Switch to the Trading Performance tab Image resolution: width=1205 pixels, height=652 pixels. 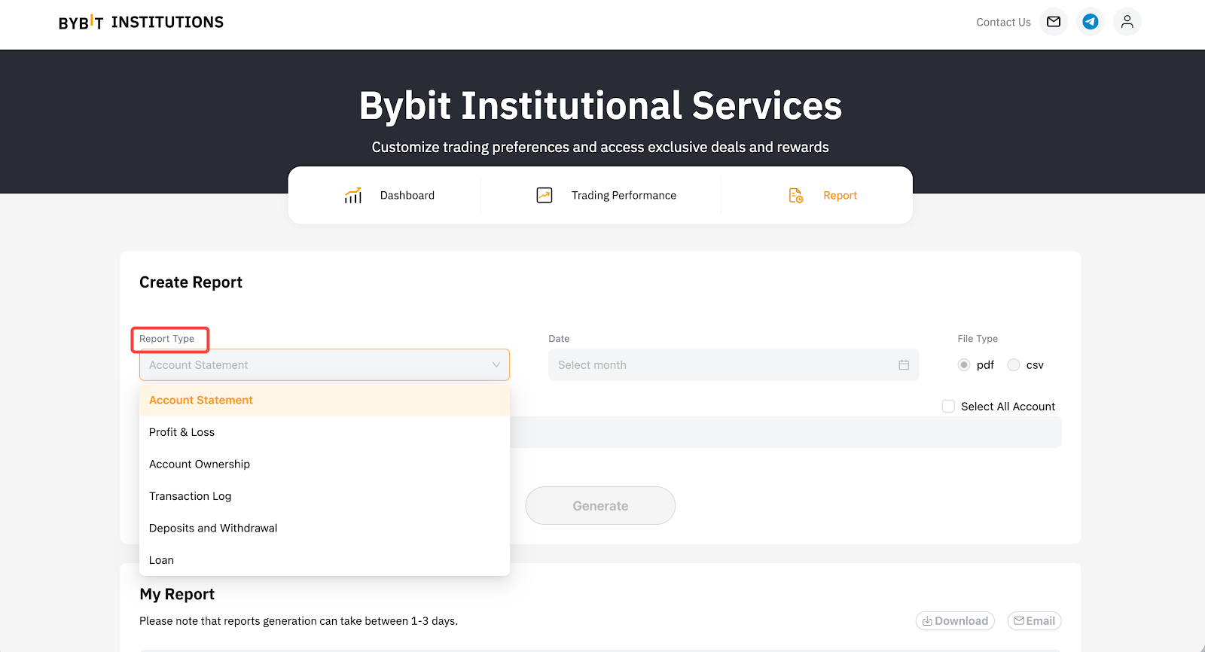(x=623, y=196)
